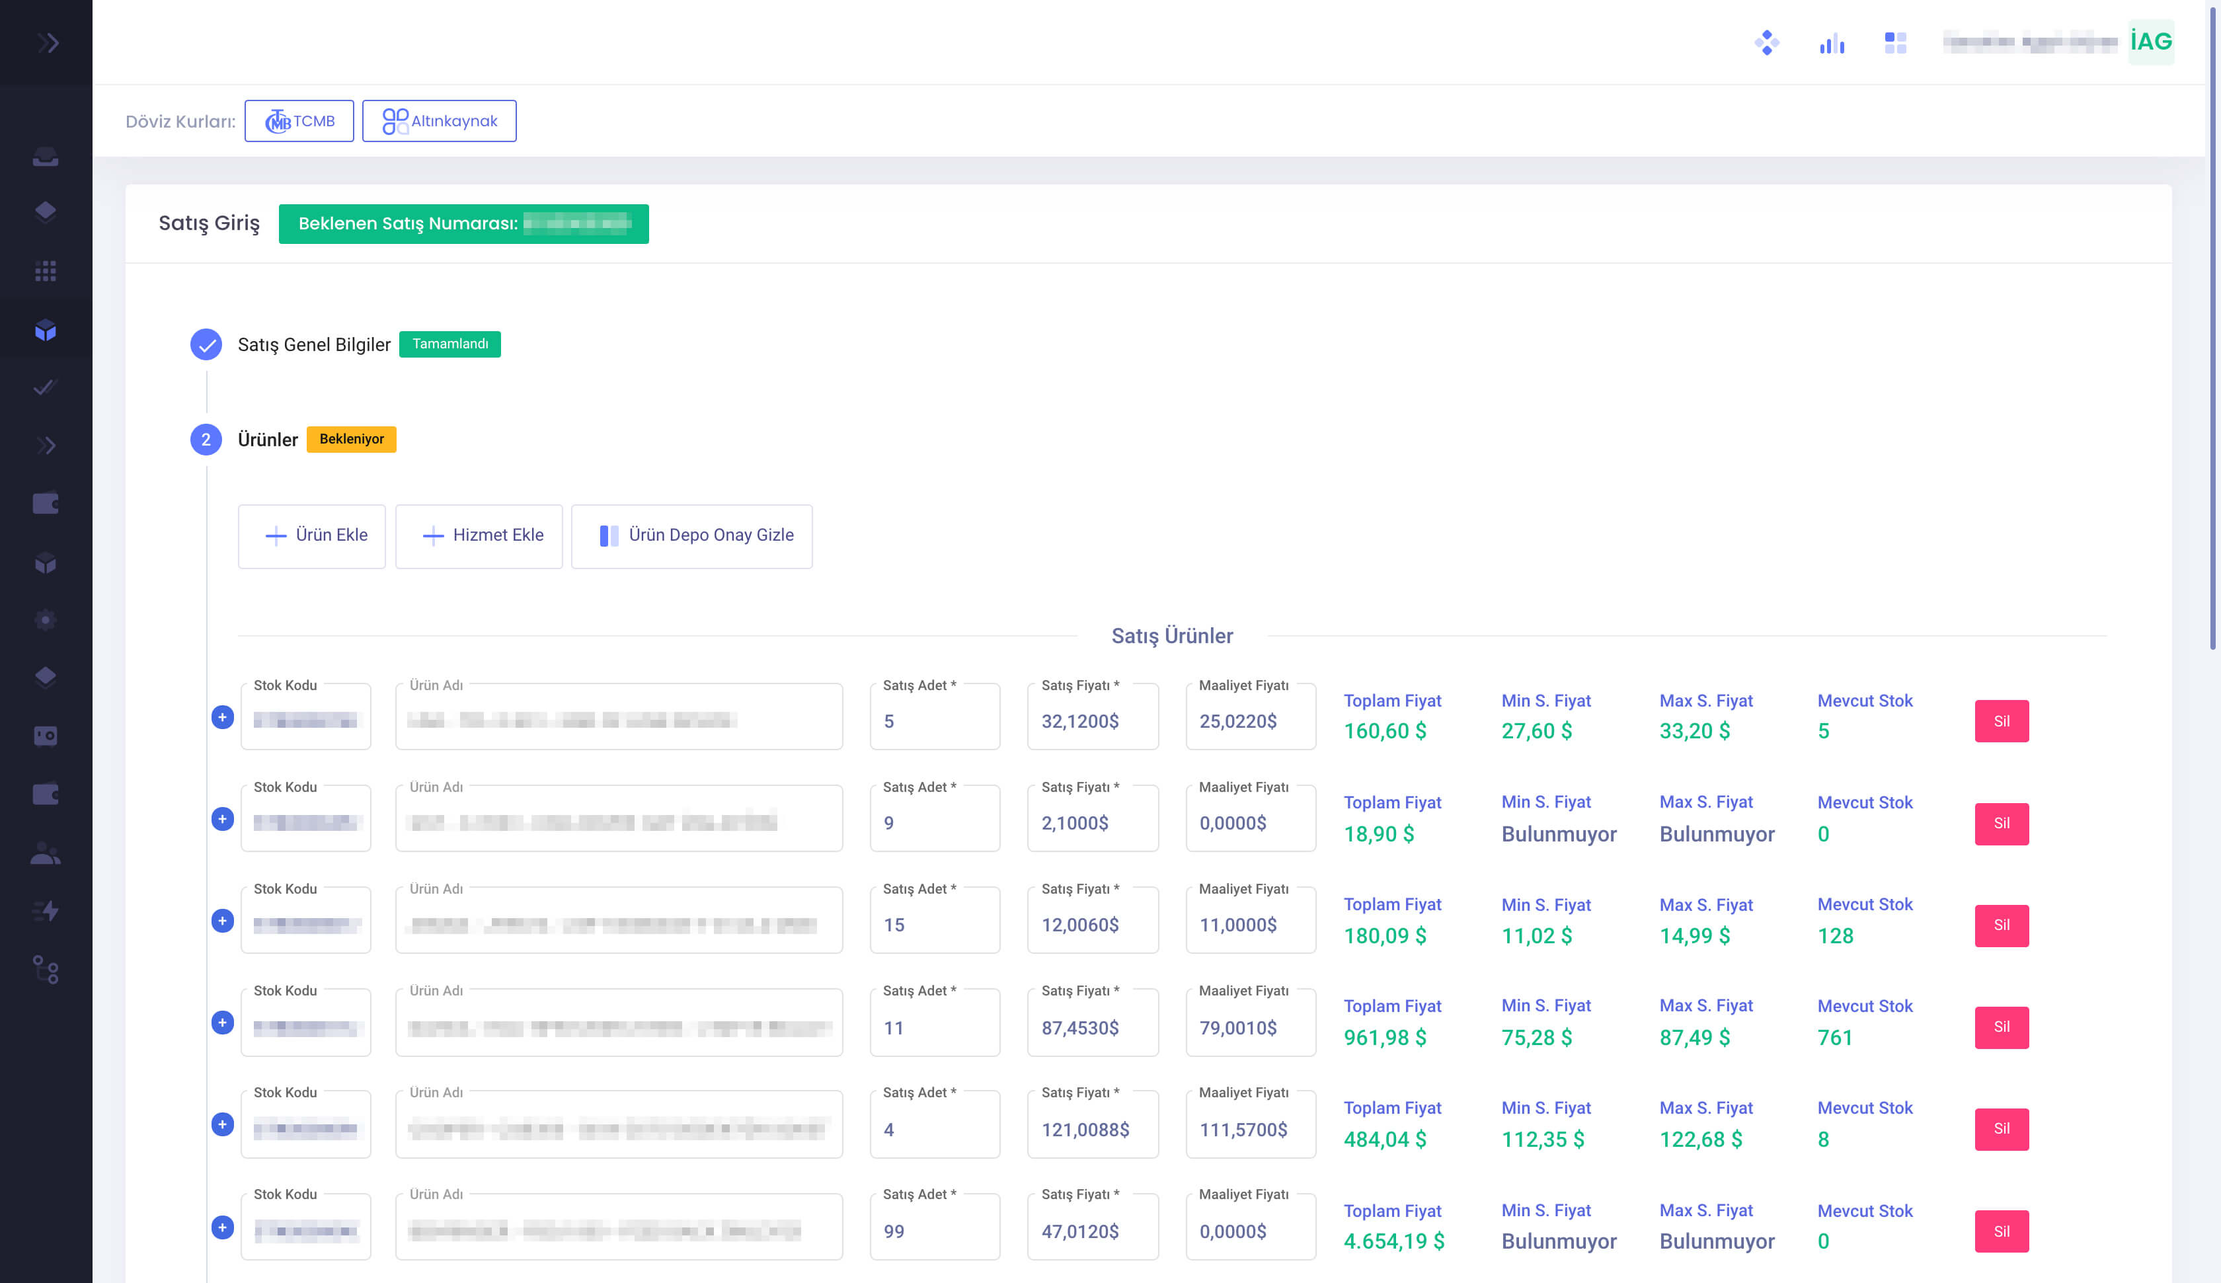Click the 122,68 $ Max S. Fiyat value
The image size is (2221, 1283).
1700,1140
